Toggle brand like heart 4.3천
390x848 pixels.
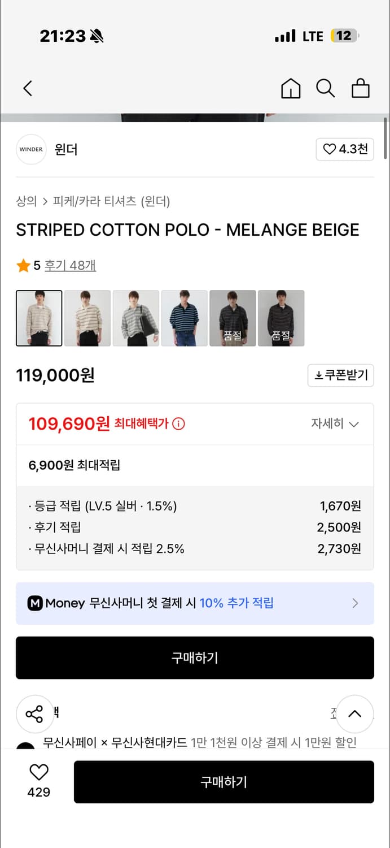[344, 149]
